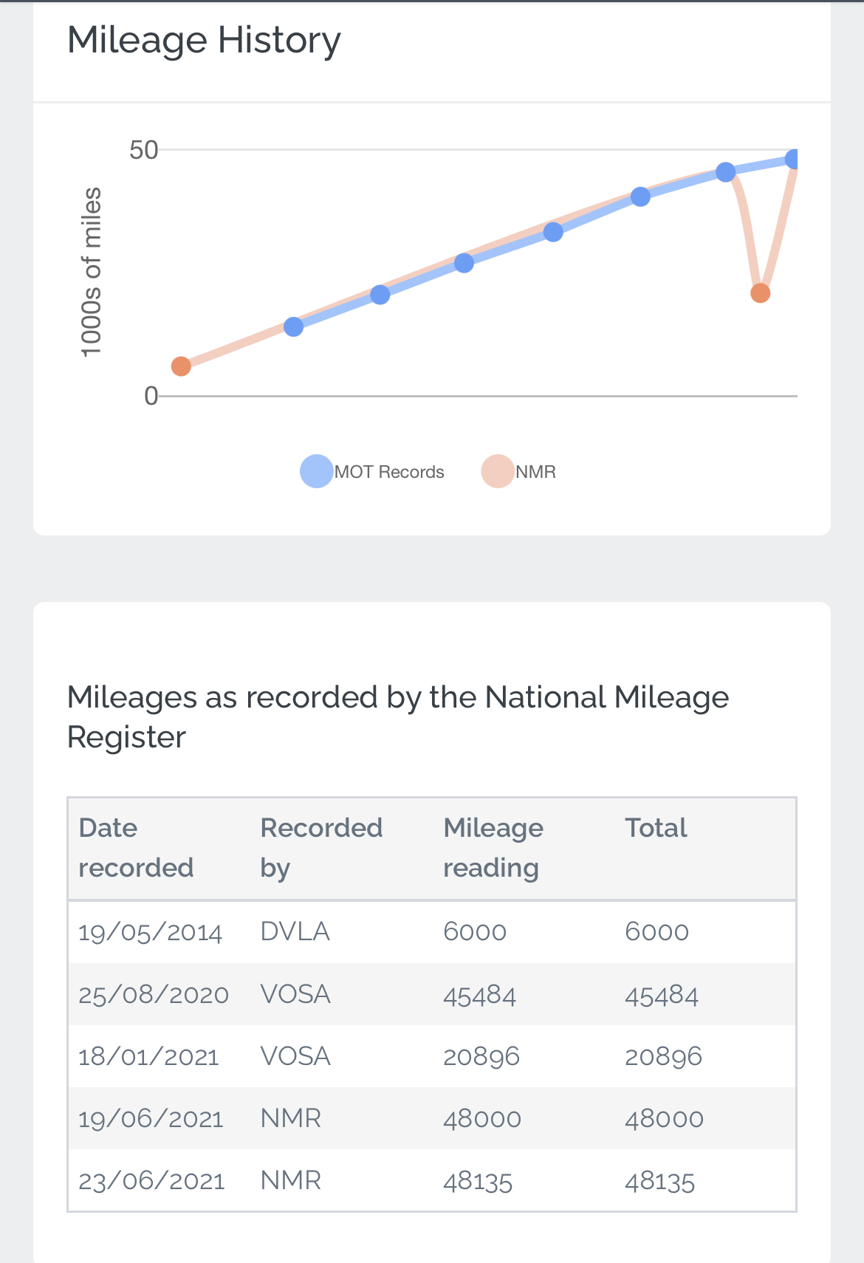Click the Mileage reading column header
This screenshot has width=864, height=1263.
tap(493, 848)
